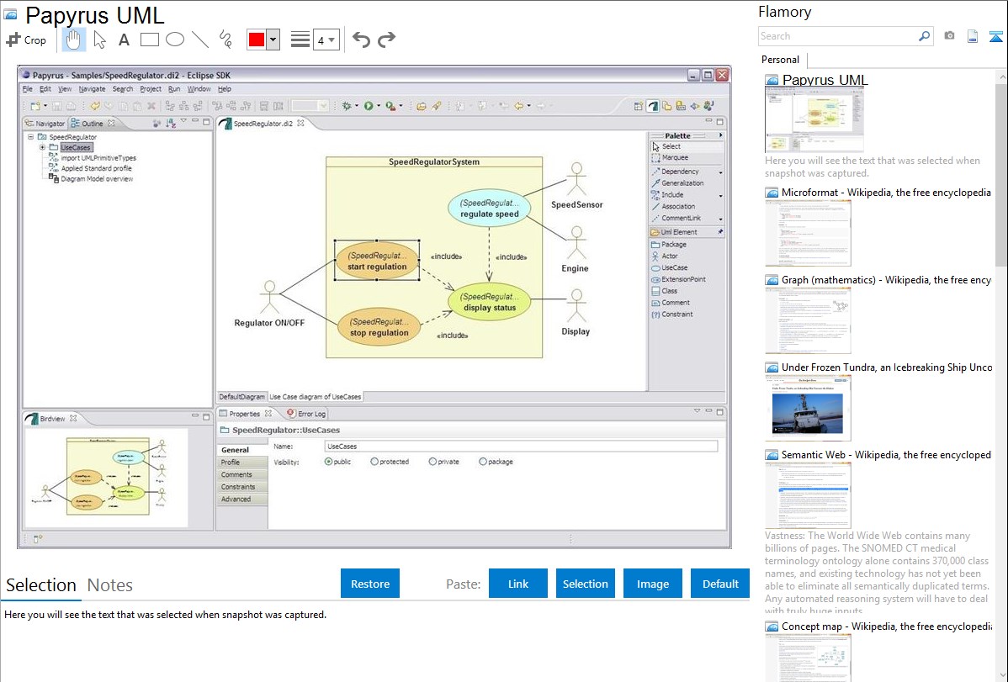
Task: Click the Paste Image button
Action: (653, 584)
